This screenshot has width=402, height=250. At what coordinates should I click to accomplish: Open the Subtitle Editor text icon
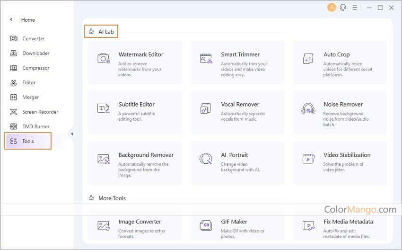click(x=103, y=108)
